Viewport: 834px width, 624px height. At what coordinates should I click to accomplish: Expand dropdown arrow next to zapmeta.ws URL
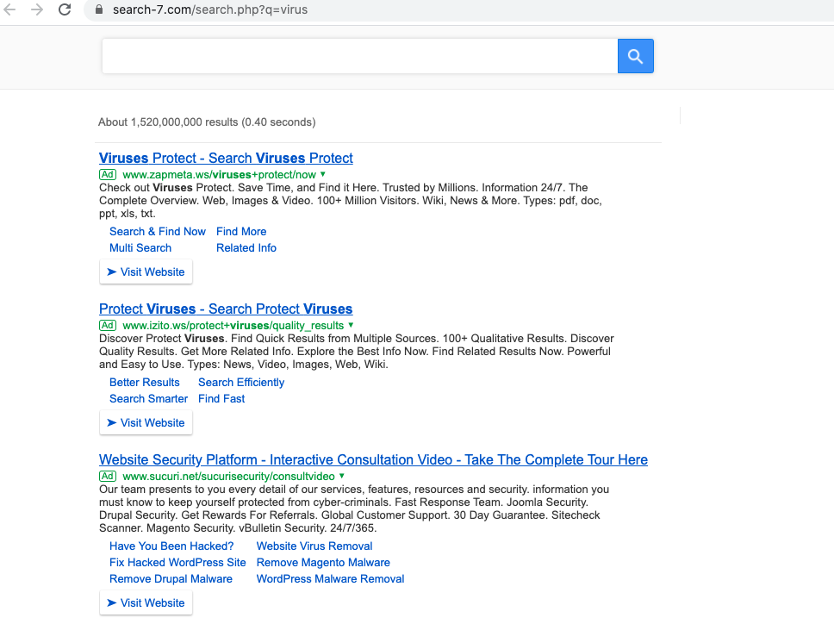pyautogui.click(x=323, y=174)
